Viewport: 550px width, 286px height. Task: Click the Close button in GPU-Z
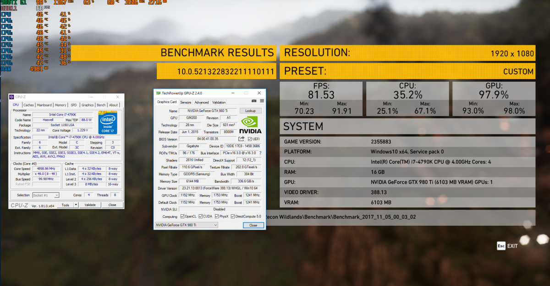[x=253, y=225]
